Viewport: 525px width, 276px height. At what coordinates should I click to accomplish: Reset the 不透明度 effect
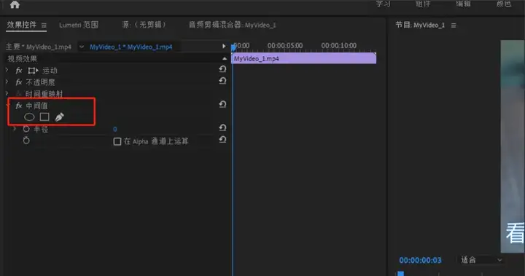[x=222, y=81]
